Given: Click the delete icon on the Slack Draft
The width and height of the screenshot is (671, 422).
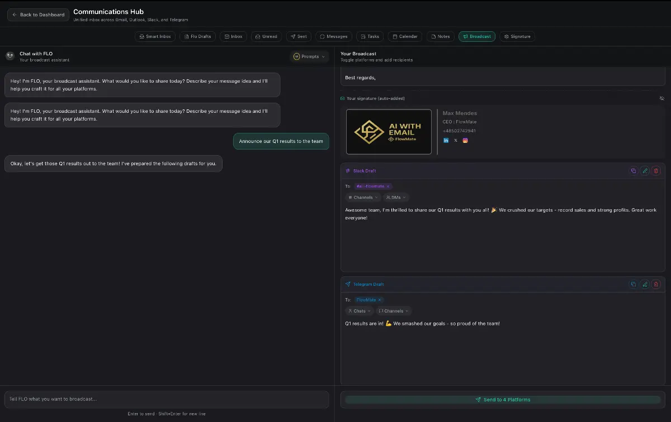Looking at the screenshot, I should (x=656, y=171).
